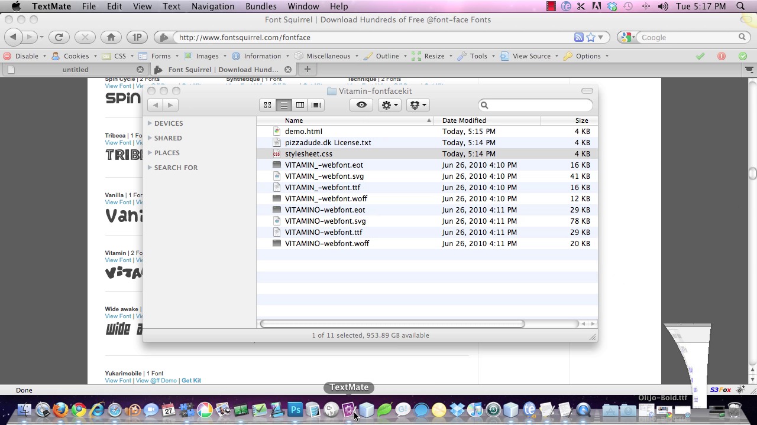
Task: Open the Images developer toolbar menu
Action: pyautogui.click(x=205, y=56)
